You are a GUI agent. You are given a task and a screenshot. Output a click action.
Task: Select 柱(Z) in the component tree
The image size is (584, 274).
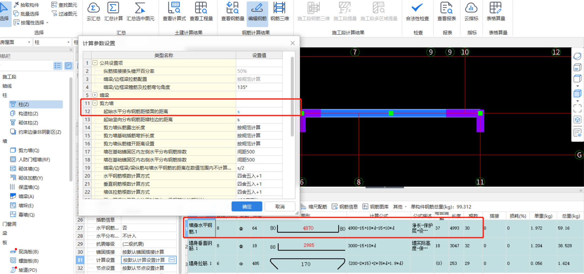(36, 104)
